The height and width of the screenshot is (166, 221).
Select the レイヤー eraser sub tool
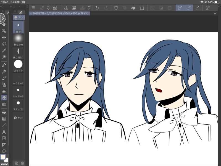tap(18, 92)
